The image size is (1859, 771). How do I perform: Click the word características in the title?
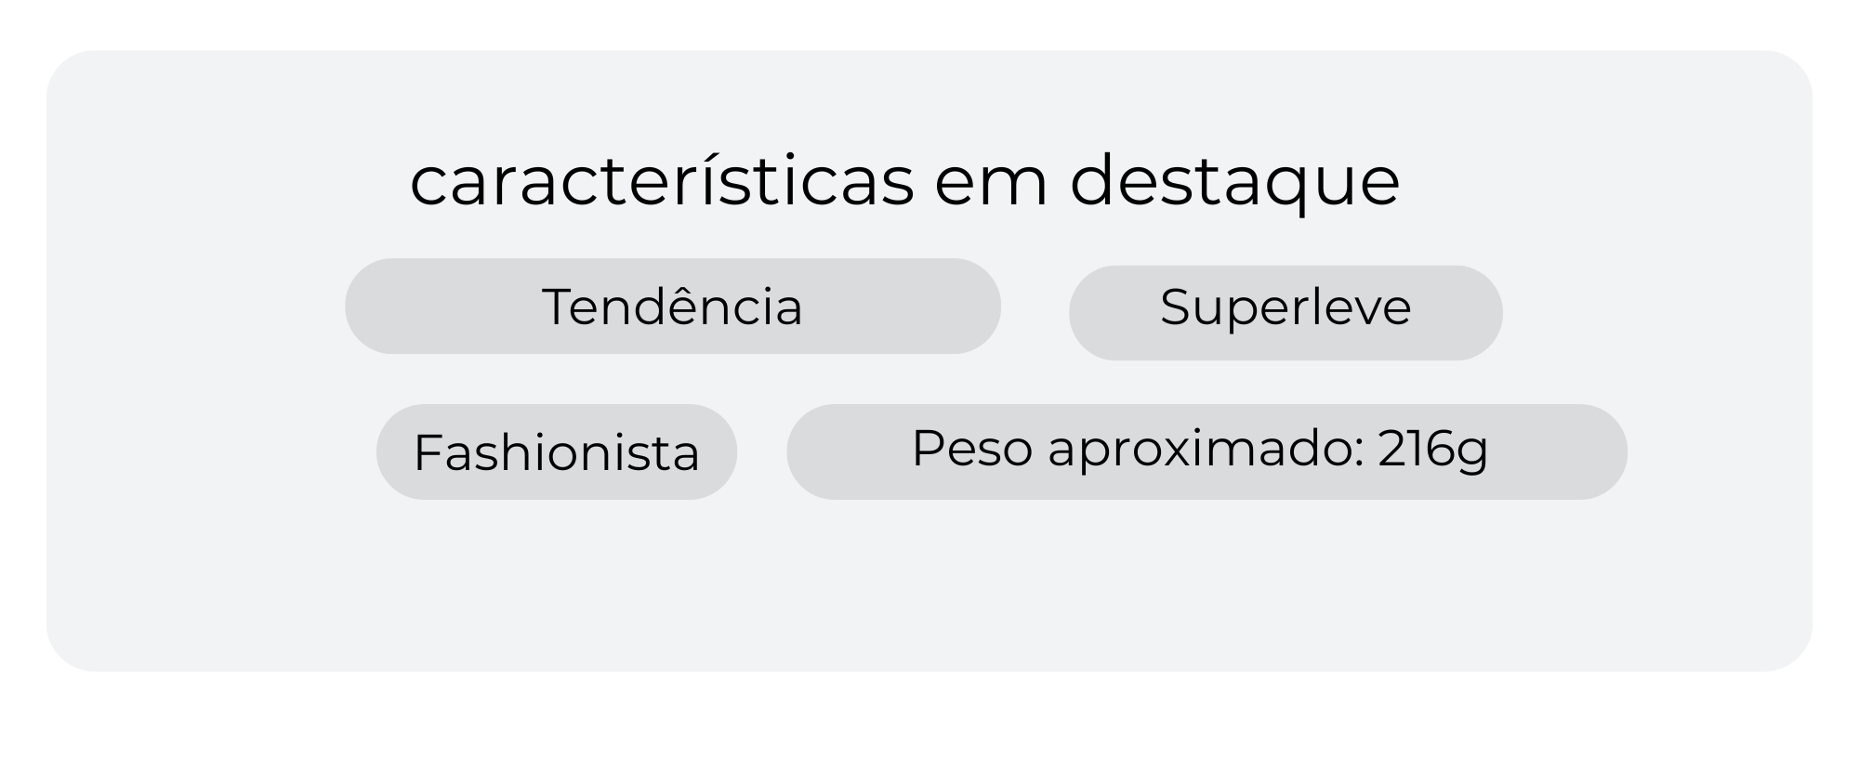662,180
